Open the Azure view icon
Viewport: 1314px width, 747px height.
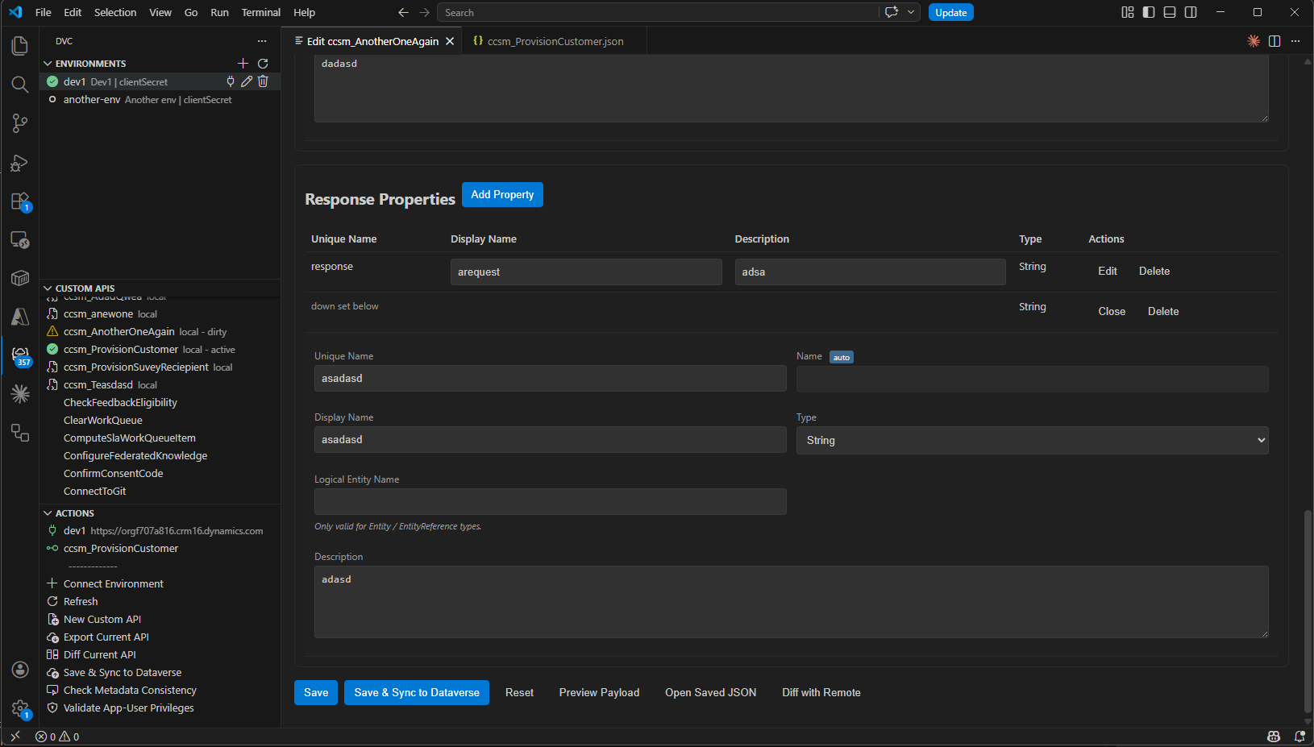[20, 317]
